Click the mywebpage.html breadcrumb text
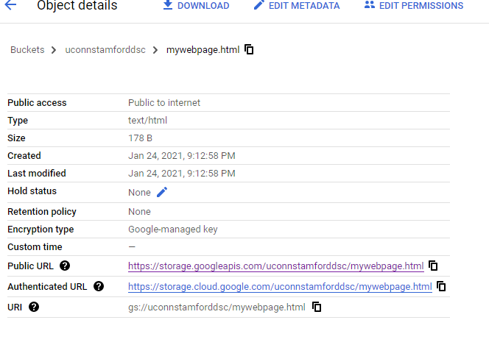The image size is (489, 345). tap(203, 50)
